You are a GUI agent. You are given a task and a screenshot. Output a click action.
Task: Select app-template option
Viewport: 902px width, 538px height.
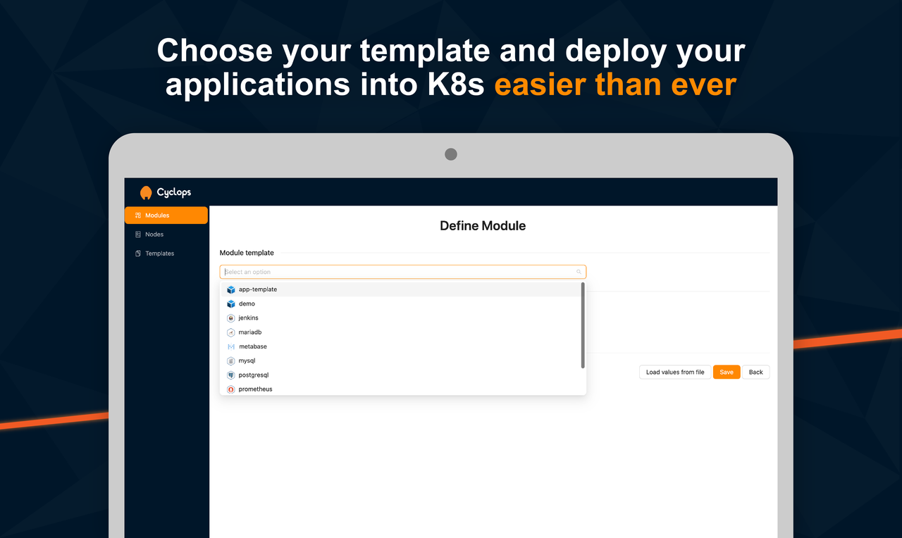coord(400,289)
